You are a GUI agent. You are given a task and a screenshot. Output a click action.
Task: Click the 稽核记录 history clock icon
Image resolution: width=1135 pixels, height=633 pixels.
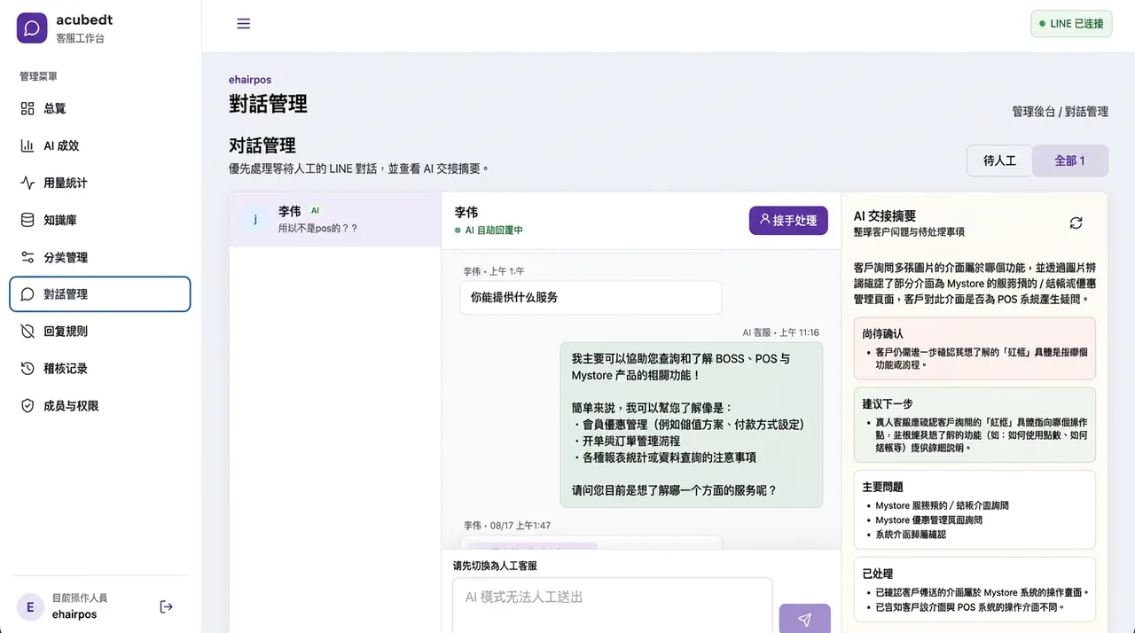point(27,369)
